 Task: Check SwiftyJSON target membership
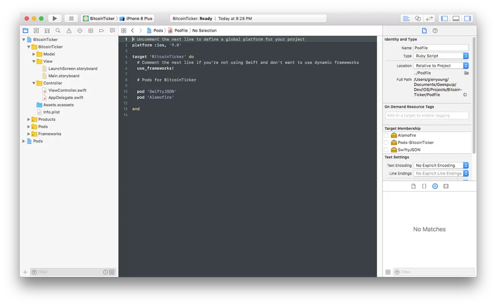(x=385, y=150)
